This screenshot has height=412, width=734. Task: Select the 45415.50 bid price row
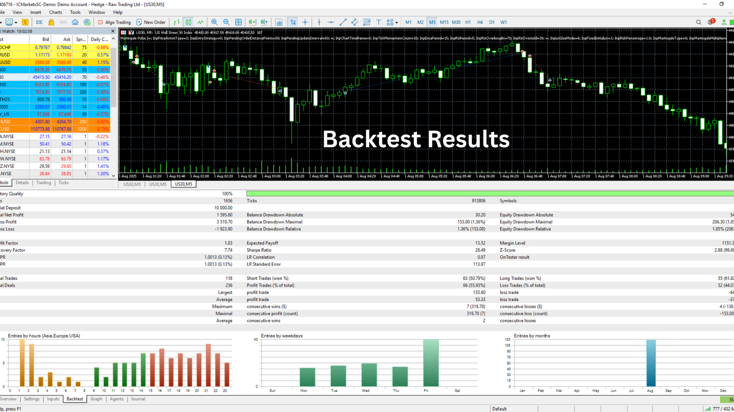click(x=55, y=77)
